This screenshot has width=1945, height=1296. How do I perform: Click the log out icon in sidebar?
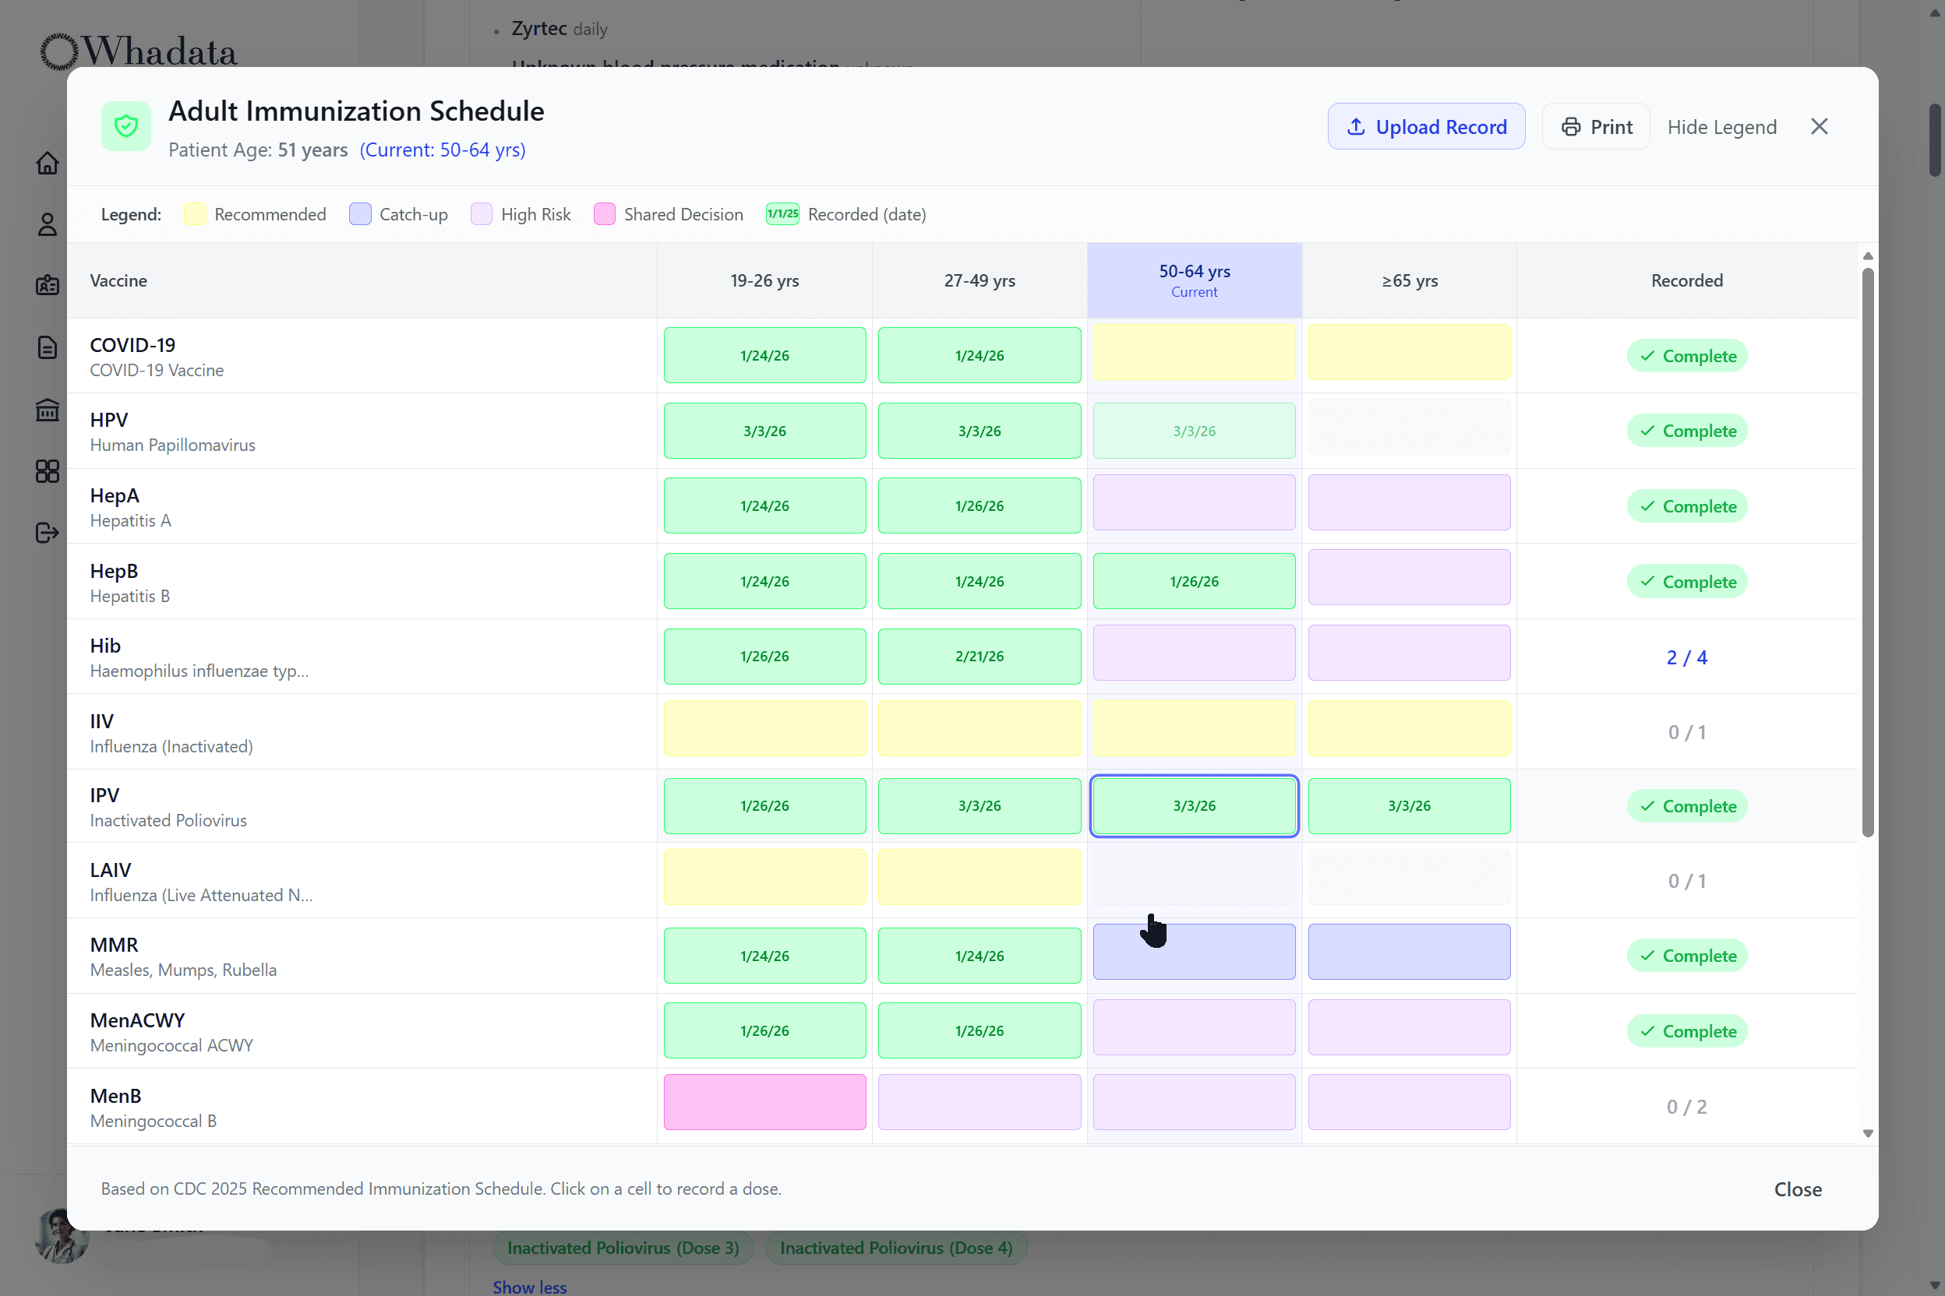[x=48, y=533]
